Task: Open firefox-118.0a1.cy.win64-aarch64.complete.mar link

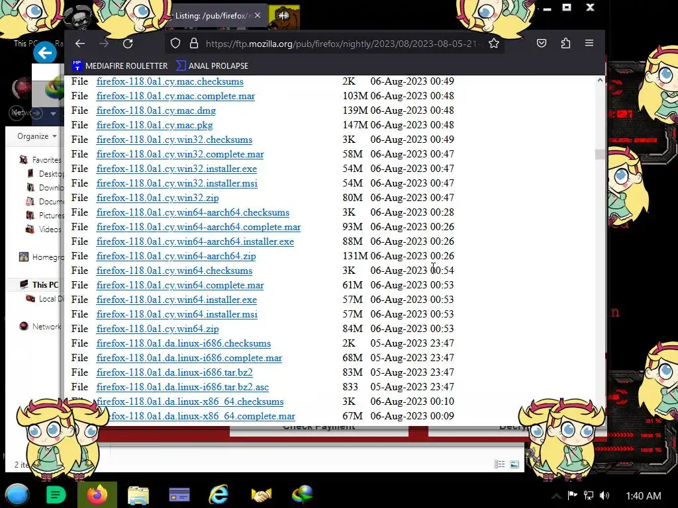Action: pyautogui.click(x=199, y=227)
